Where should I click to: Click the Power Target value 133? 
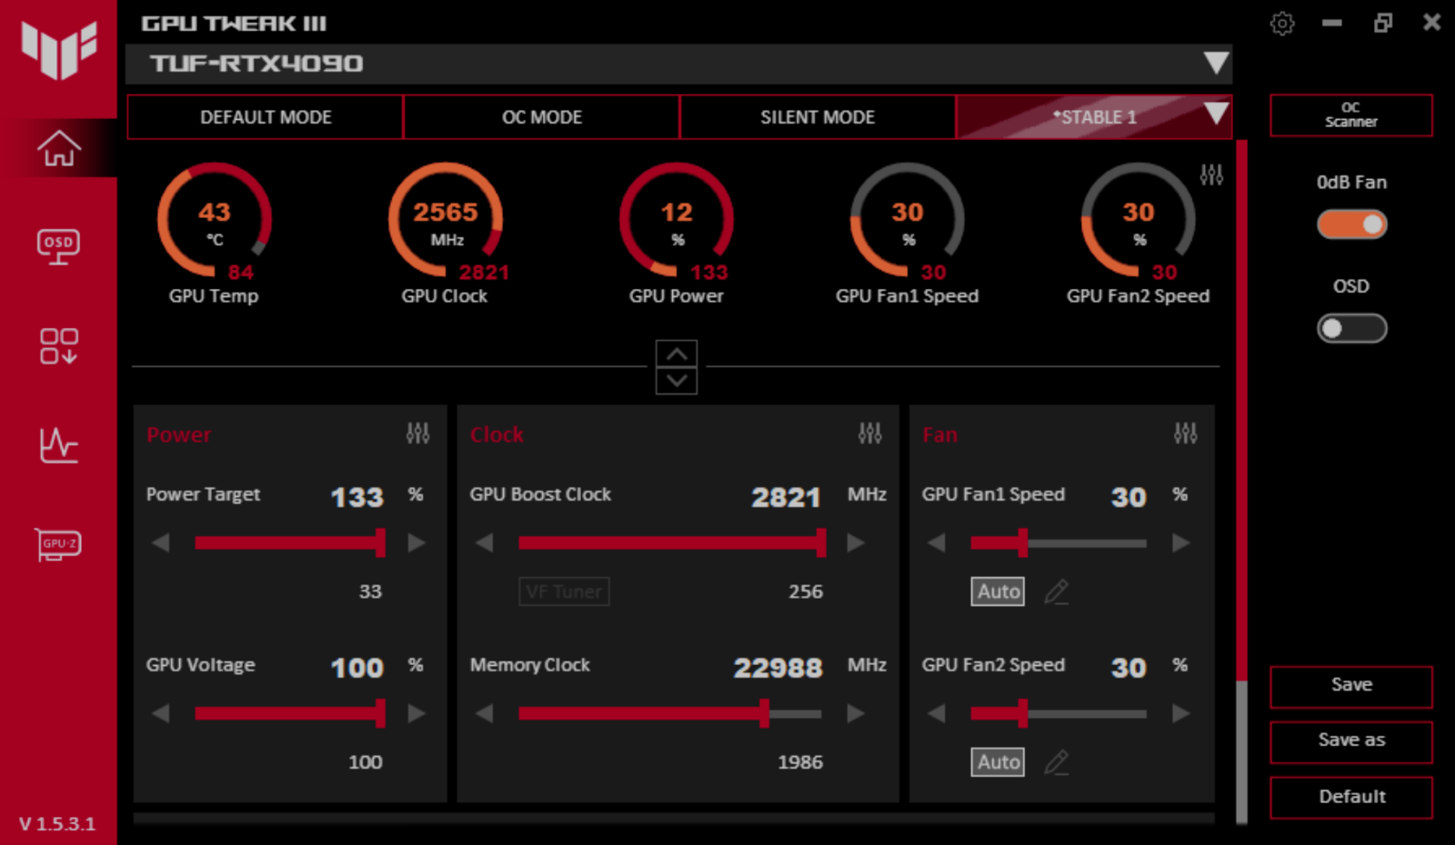(356, 497)
